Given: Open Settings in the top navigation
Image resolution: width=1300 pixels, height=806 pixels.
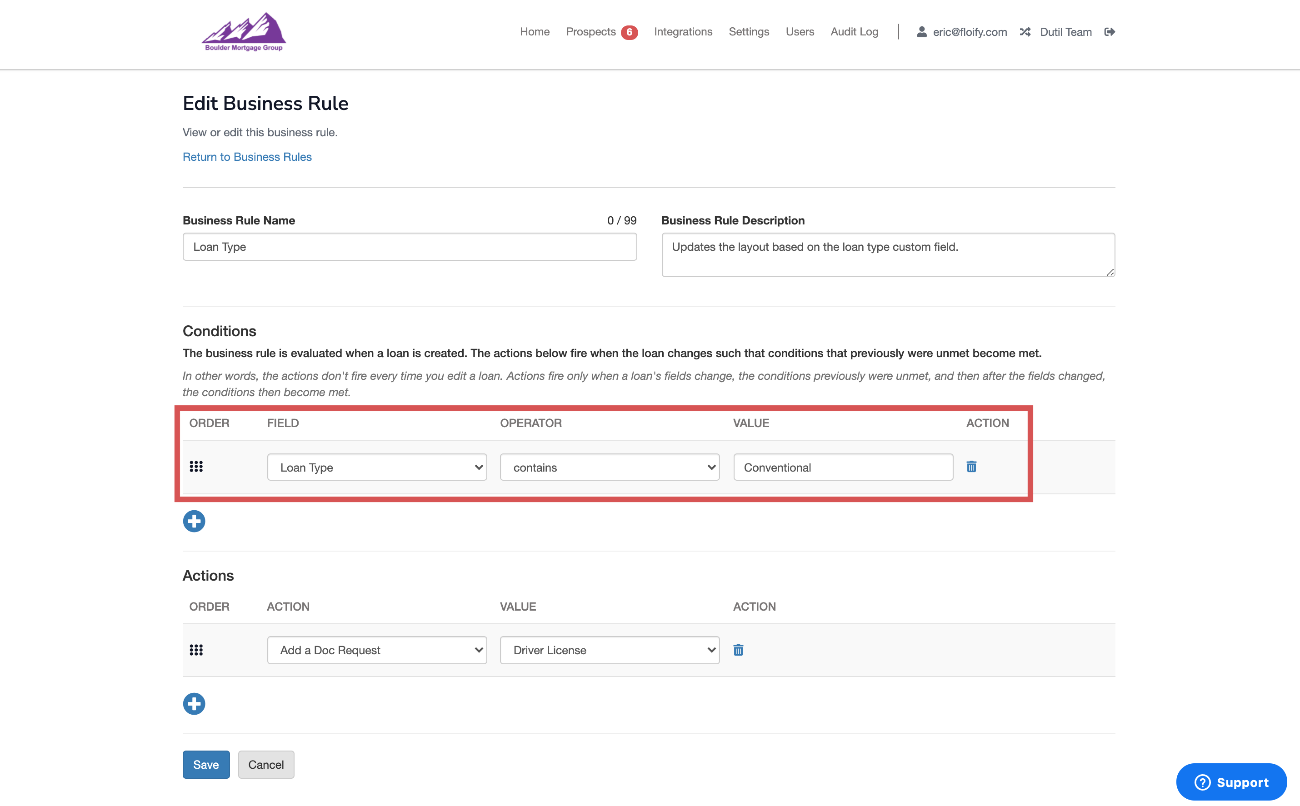Looking at the screenshot, I should click(x=749, y=32).
